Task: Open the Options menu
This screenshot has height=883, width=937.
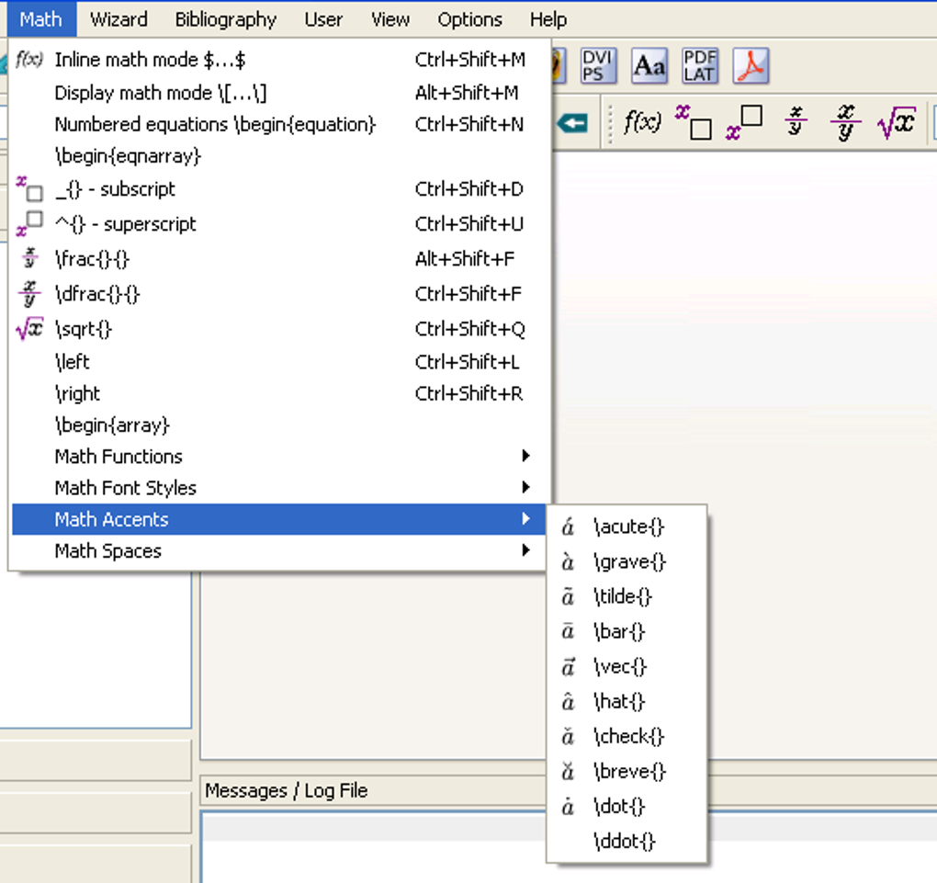Action: tap(469, 19)
